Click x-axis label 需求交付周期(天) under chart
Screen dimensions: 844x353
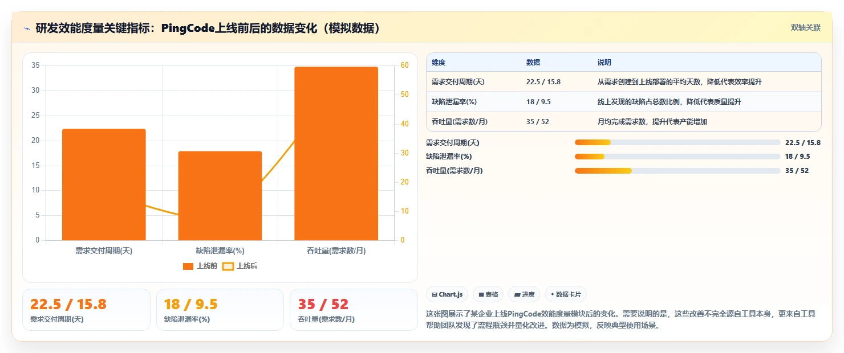coord(104,251)
